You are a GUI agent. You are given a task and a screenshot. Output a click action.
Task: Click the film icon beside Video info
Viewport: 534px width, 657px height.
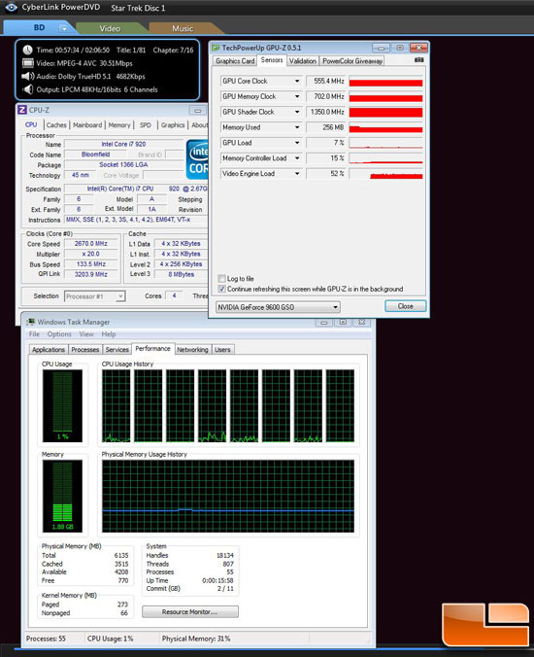pos(27,63)
